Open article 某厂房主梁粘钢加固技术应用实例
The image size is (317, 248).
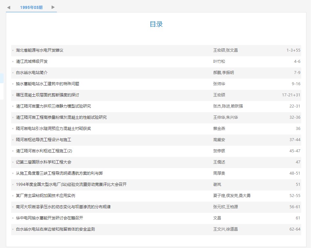45,196
